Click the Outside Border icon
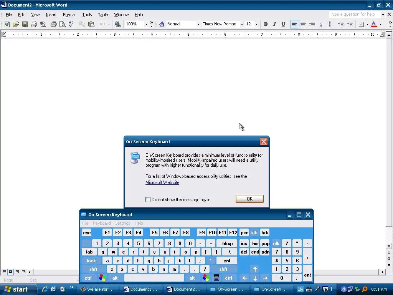Image resolution: width=393 pixels, height=295 pixels. [361, 24]
